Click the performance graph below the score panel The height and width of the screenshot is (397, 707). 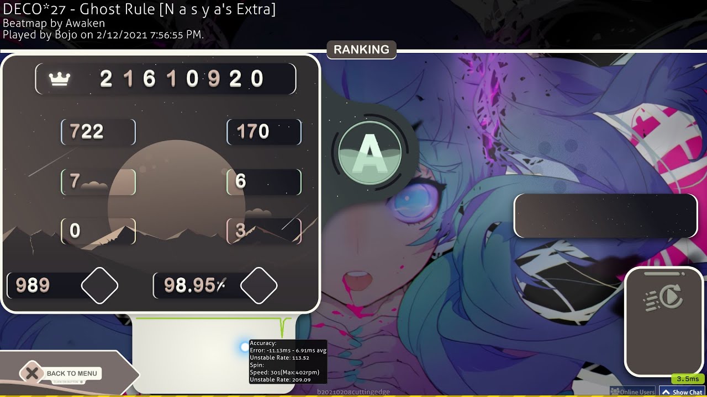click(x=213, y=355)
